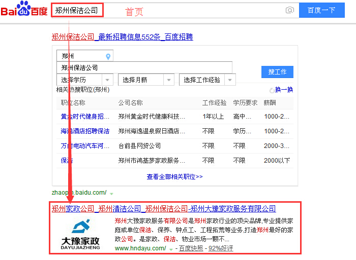
Task: Open www.hndayu.com/ URL link
Action: pyautogui.click(x=140, y=248)
